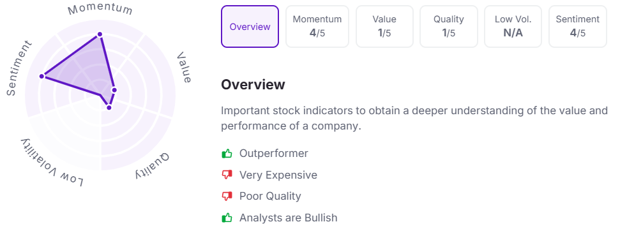Select the Overview tab
This screenshot has width=627, height=238.
click(x=250, y=26)
